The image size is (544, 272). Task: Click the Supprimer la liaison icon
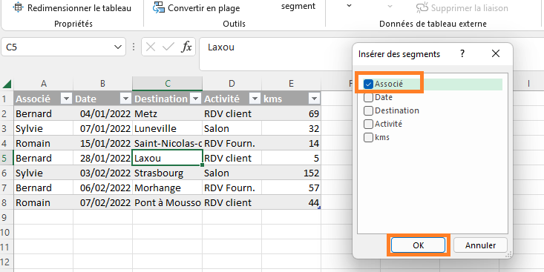[422, 7]
